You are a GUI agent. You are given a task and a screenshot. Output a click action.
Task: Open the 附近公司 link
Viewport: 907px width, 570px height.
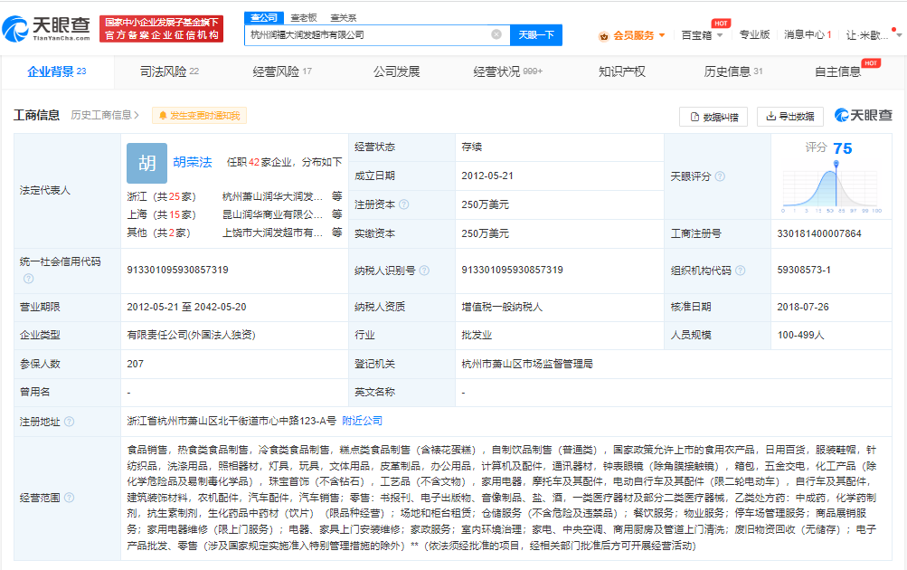tap(362, 421)
